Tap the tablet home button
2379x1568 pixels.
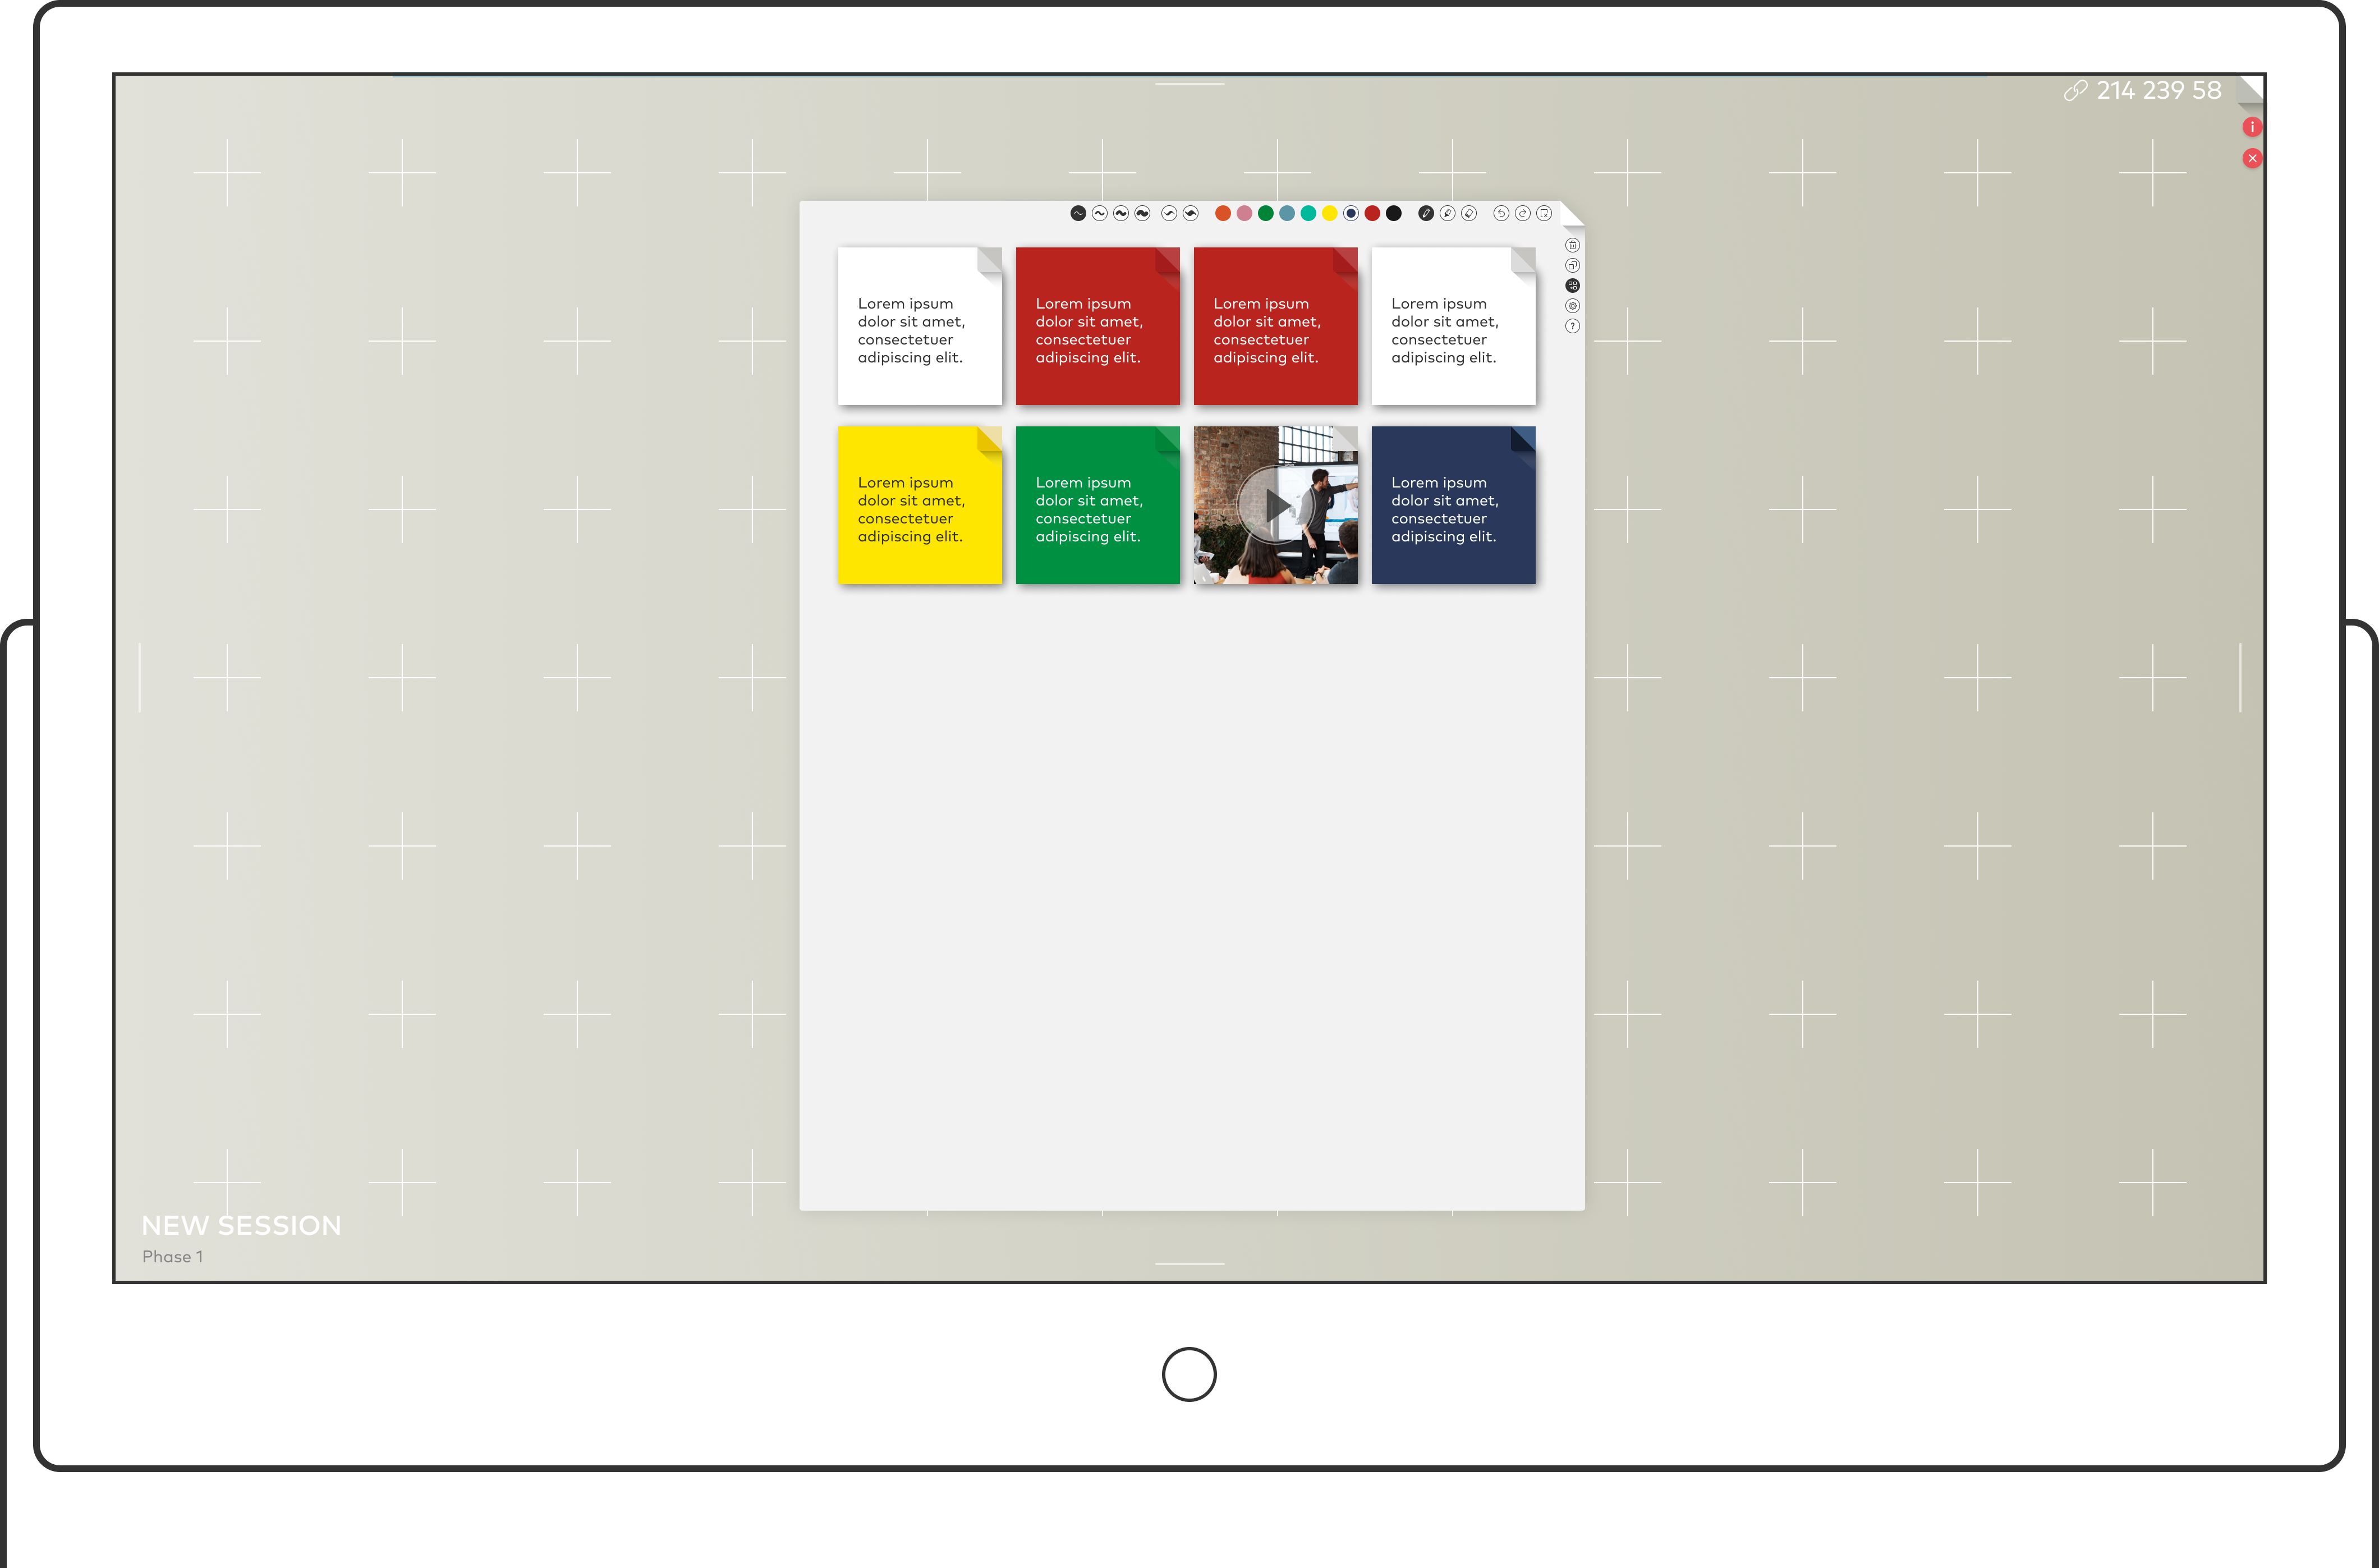click(x=1189, y=1375)
